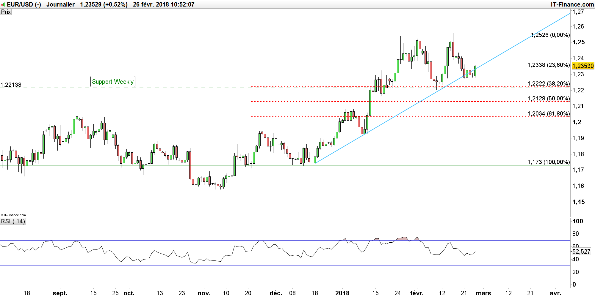The width and height of the screenshot is (595, 297).
Task: Click the small candlestick icon before EUR/USD
Action: click(3, 5)
